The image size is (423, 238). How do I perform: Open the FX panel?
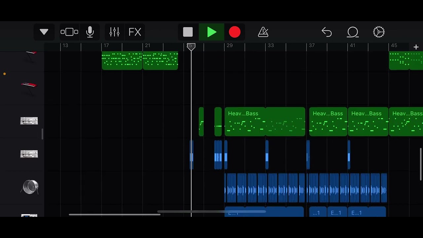point(135,32)
